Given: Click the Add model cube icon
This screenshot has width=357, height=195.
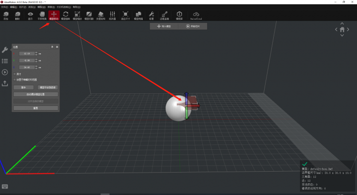Looking at the screenshot, I should tap(6, 15).
